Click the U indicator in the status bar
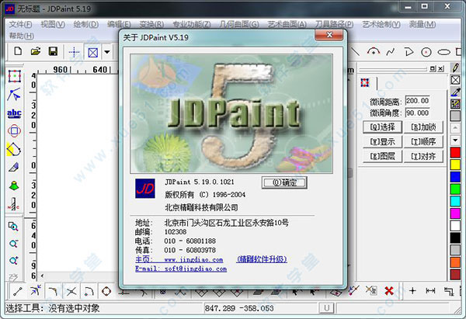 (327, 308)
